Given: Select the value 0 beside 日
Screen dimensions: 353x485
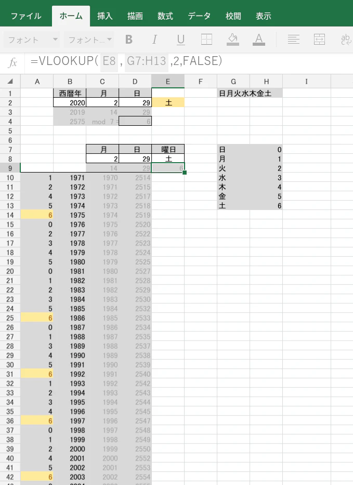Looking at the screenshot, I should 266,149.
